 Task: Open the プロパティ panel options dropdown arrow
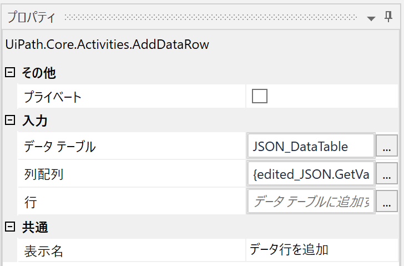coord(371,18)
